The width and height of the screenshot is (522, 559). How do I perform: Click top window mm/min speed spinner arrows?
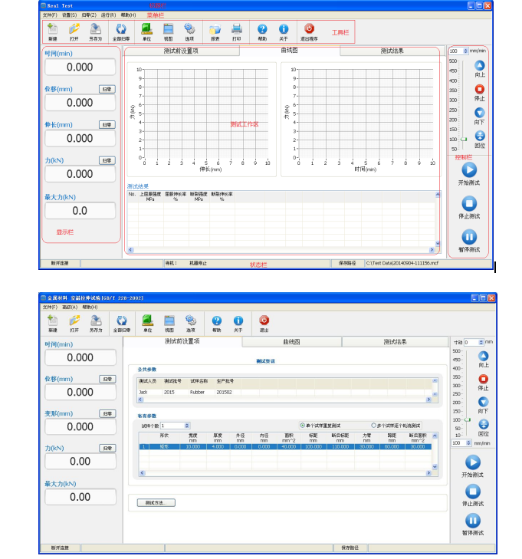coord(465,51)
